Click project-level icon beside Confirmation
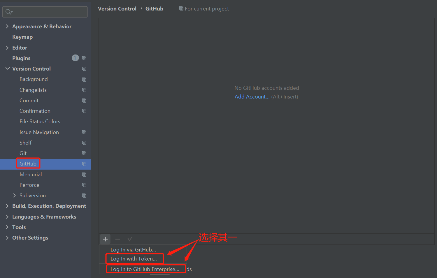The height and width of the screenshot is (278, 437). pos(84,111)
